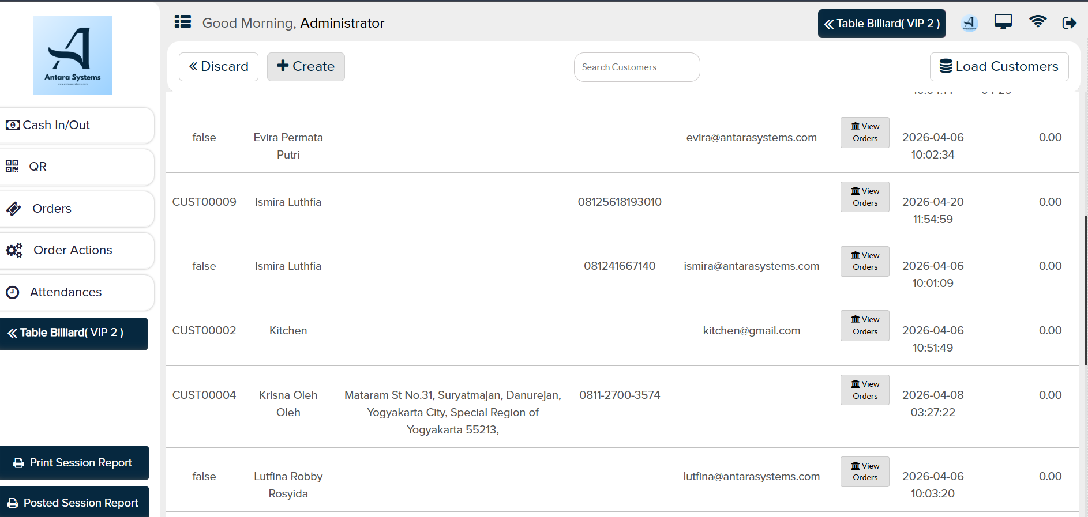1088x517 pixels.
Task: Click the monitor screen icon in the header
Action: (1003, 22)
